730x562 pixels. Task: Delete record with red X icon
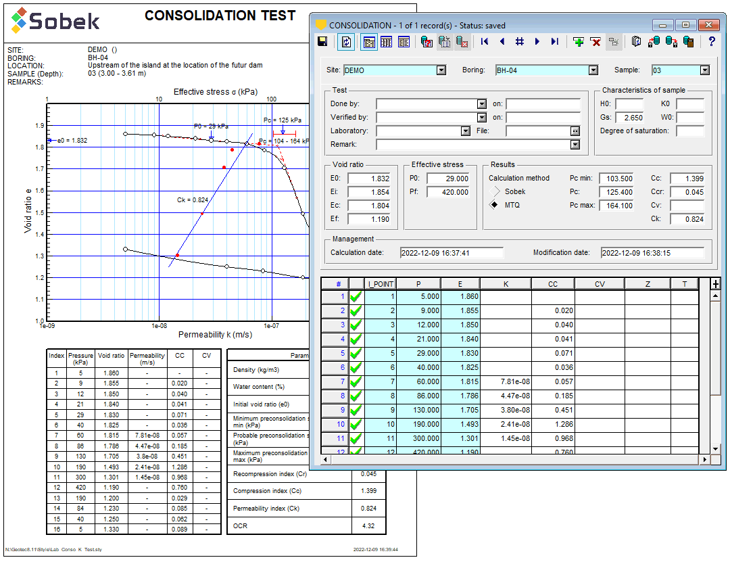595,42
